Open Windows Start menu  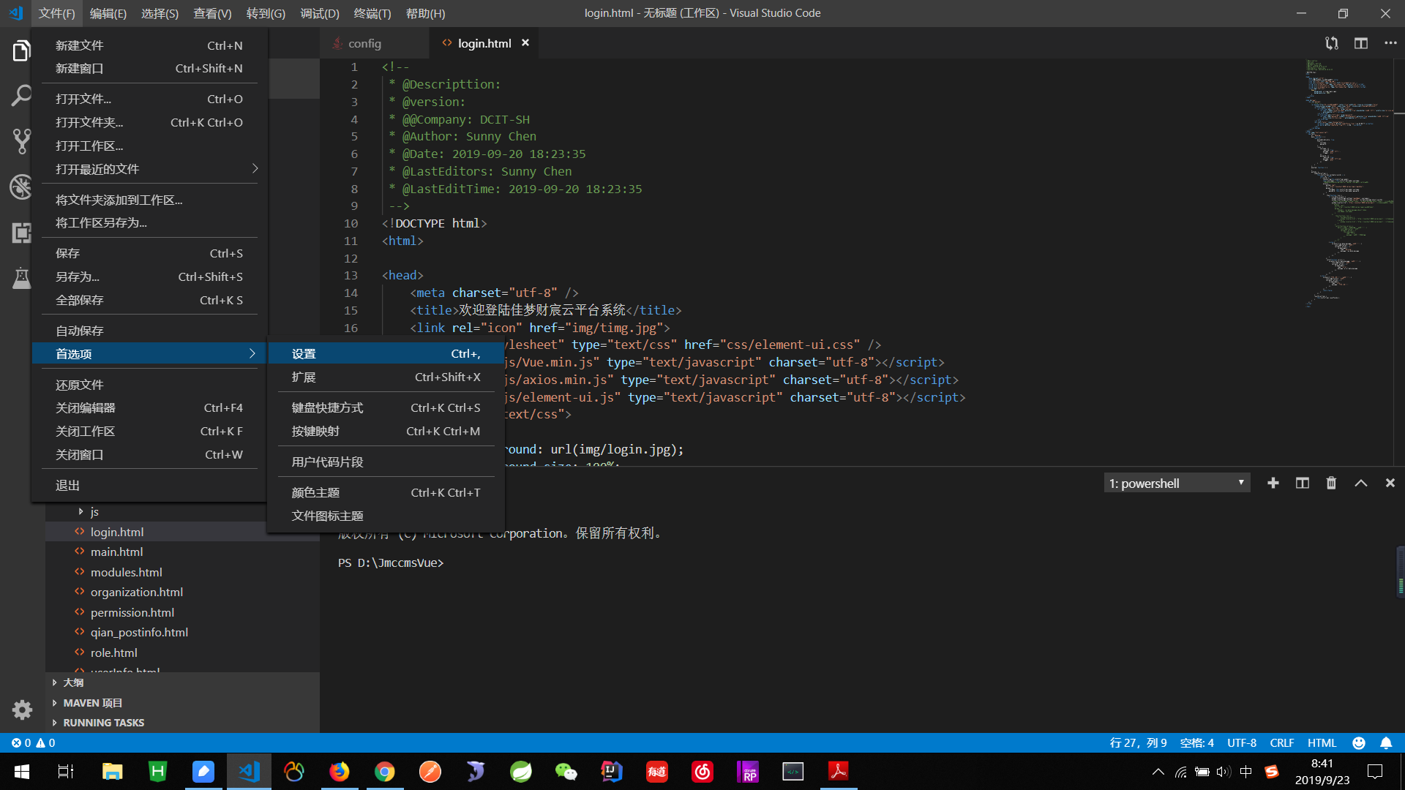tap(22, 771)
